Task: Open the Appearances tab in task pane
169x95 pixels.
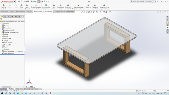Action: (167, 27)
